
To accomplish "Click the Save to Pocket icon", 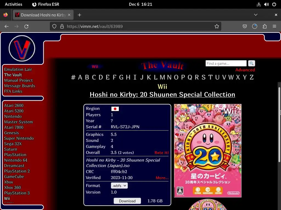I will pos(245,27).
